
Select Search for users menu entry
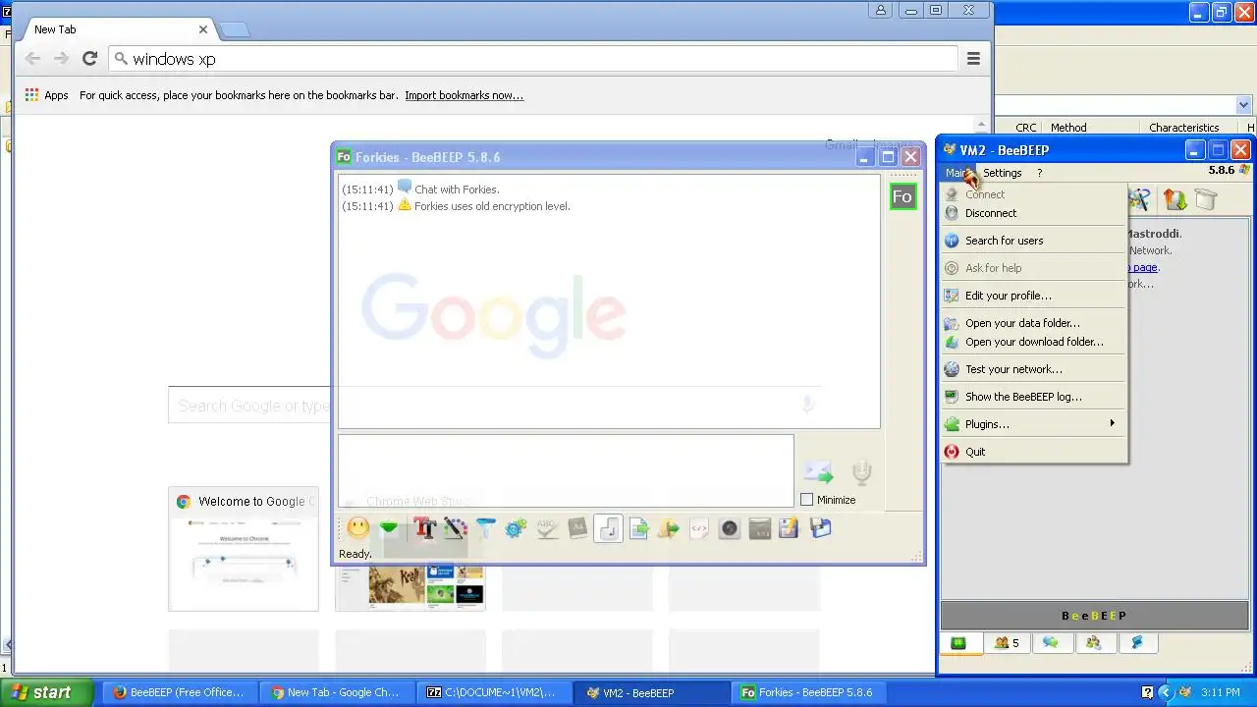(x=1033, y=241)
